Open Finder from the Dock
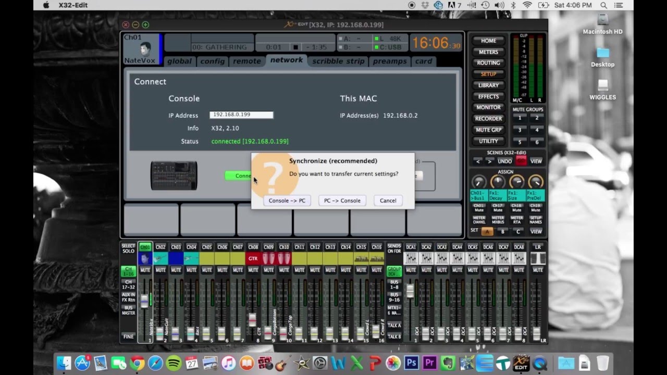Viewport: 667px width, 375px height. (x=64, y=363)
